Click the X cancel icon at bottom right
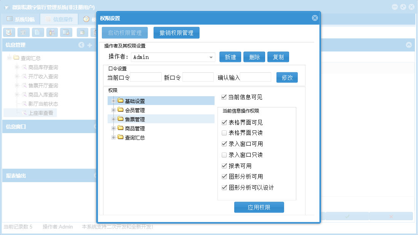Viewport: 418px width, 235px height. [391, 216]
